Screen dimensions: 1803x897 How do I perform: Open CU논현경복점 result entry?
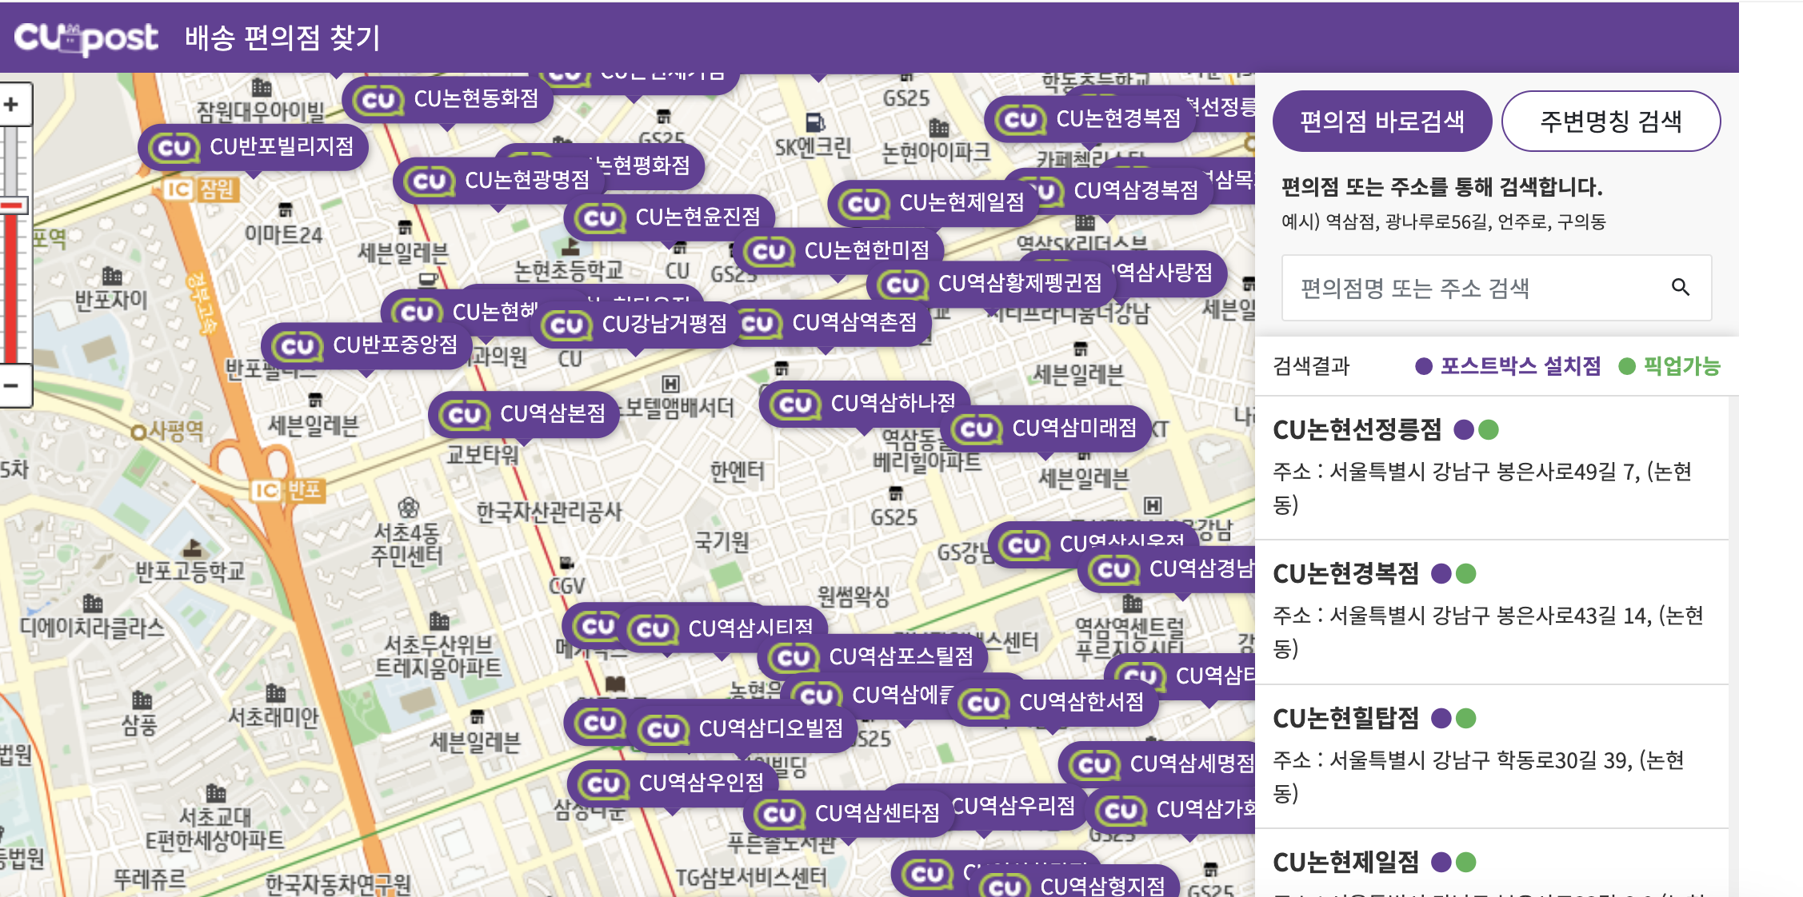click(x=1345, y=574)
